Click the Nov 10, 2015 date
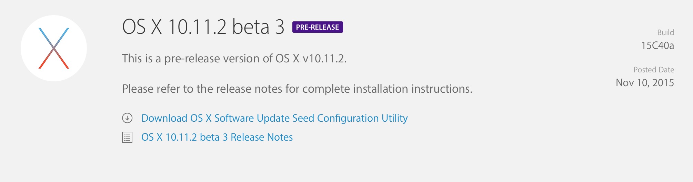This screenshot has width=693, height=182. (645, 83)
